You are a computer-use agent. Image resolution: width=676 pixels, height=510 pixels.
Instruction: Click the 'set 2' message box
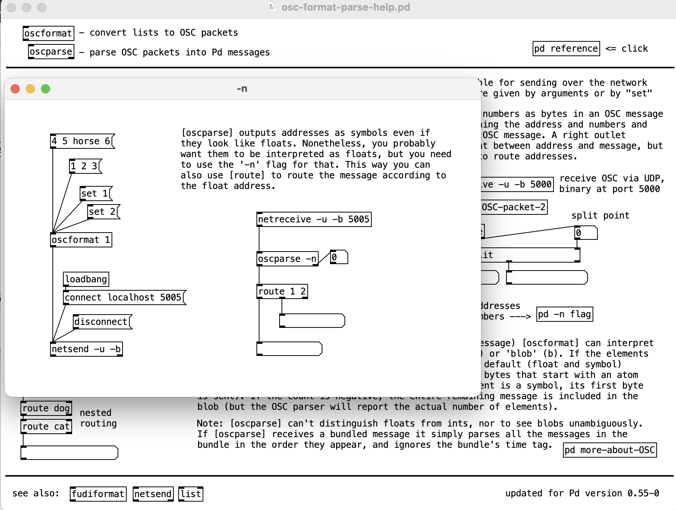[104, 212]
